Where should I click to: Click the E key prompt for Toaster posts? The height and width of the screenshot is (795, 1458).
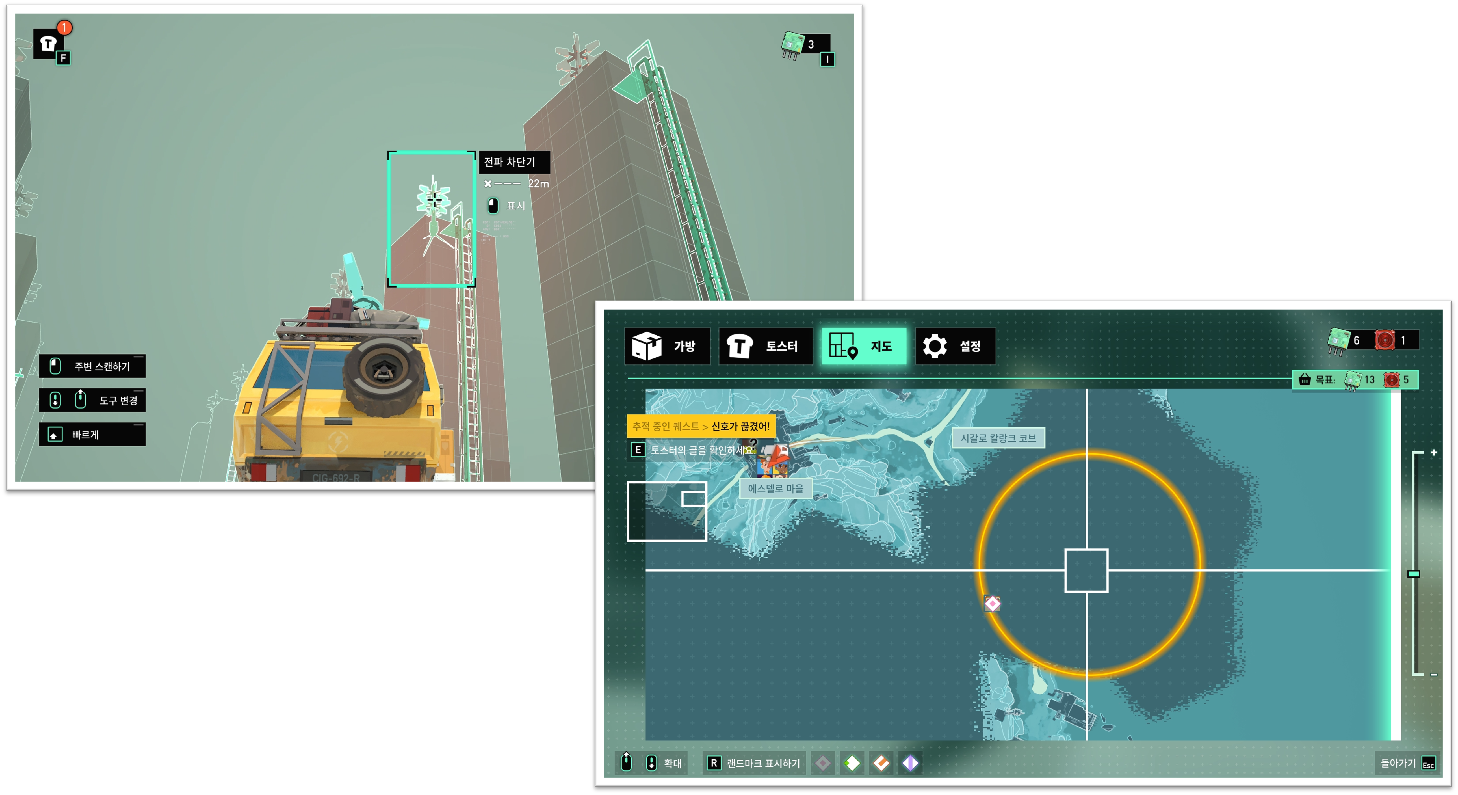pyautogui.click(x=637, y=450)
